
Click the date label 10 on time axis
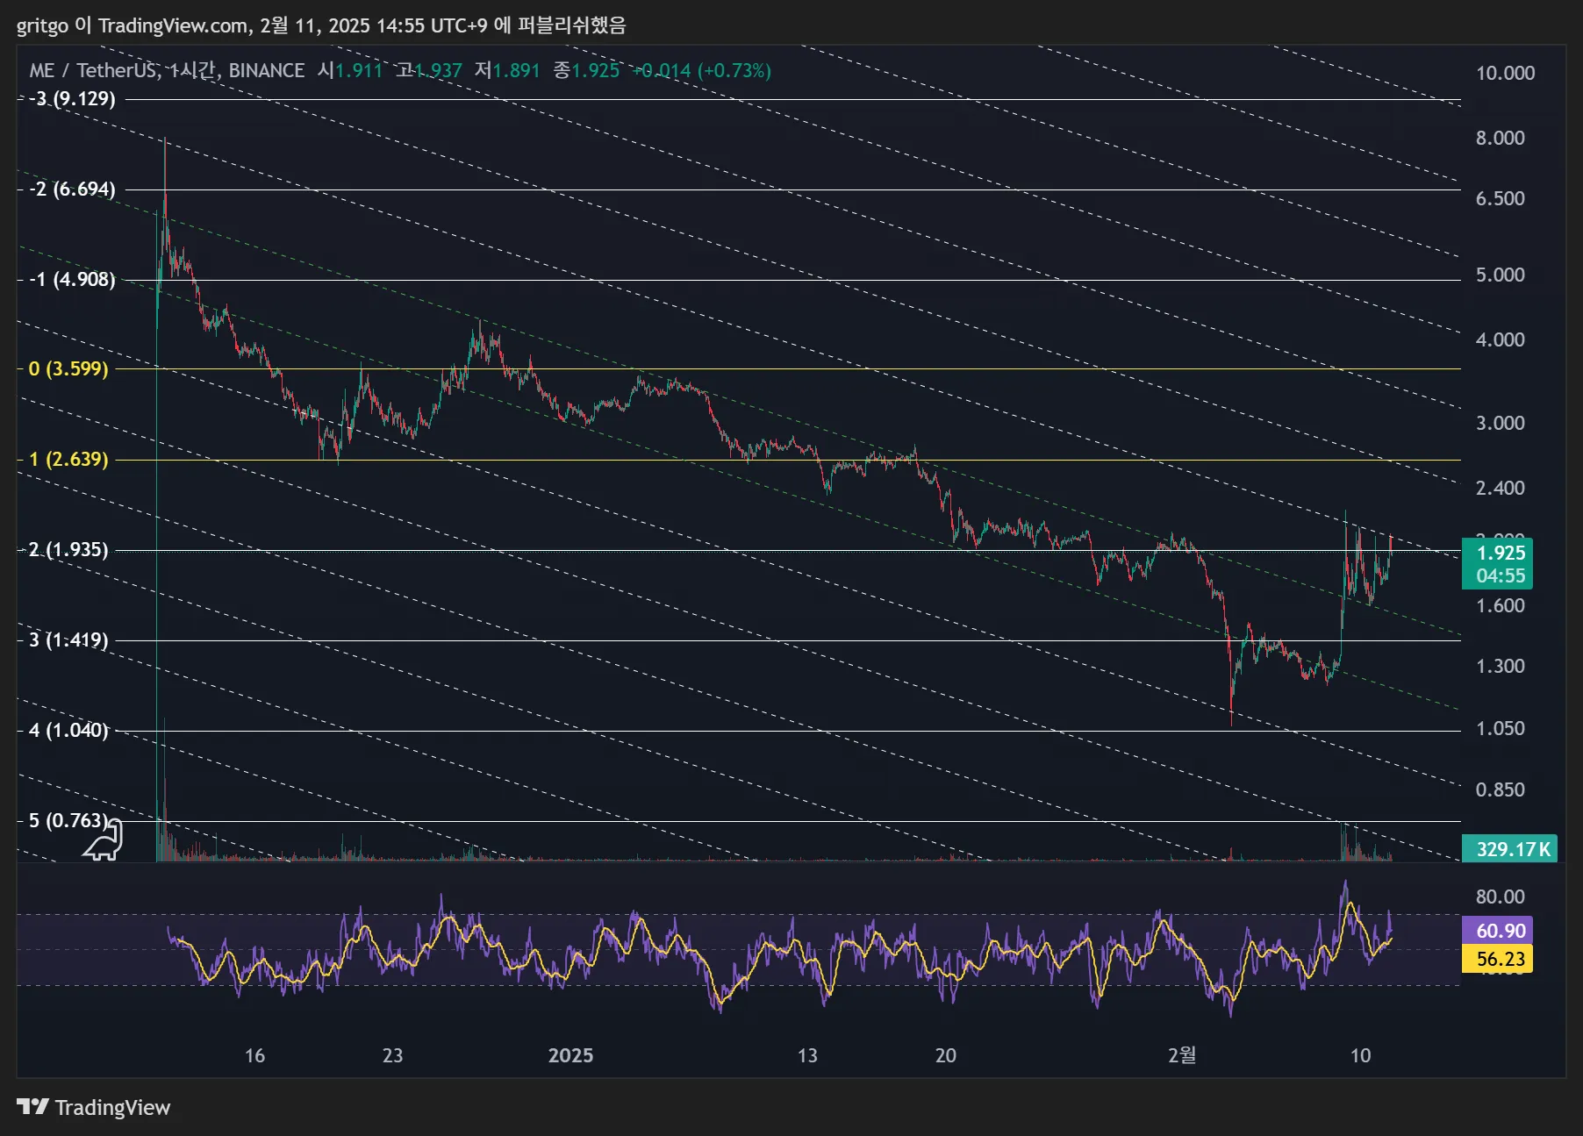click(1360, 1055)
